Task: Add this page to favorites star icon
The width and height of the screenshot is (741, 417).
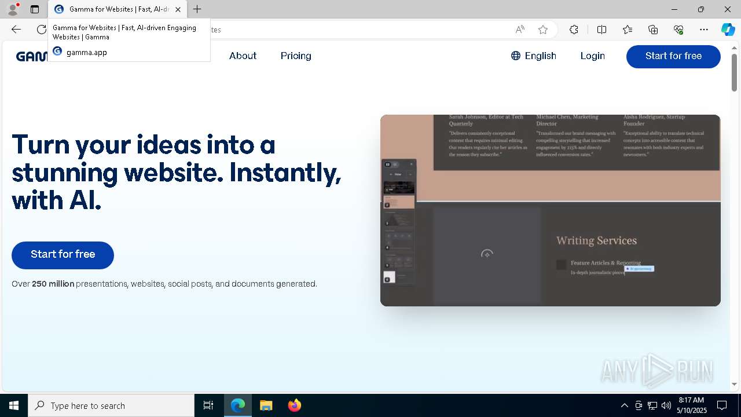Action: point(543,30)
